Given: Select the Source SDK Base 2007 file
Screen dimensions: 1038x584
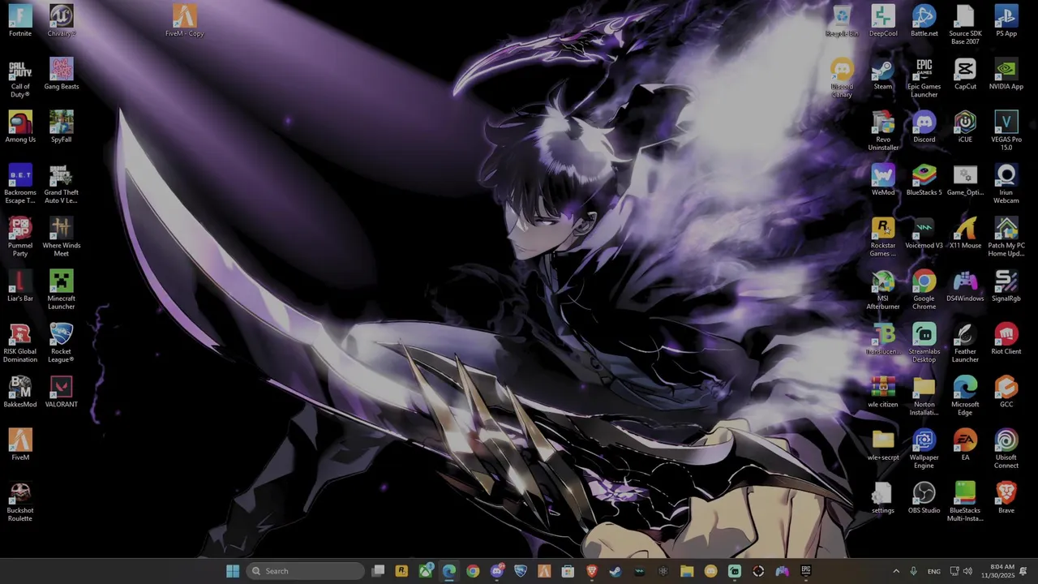Looking at the screenshot, I should coord(965,25).
